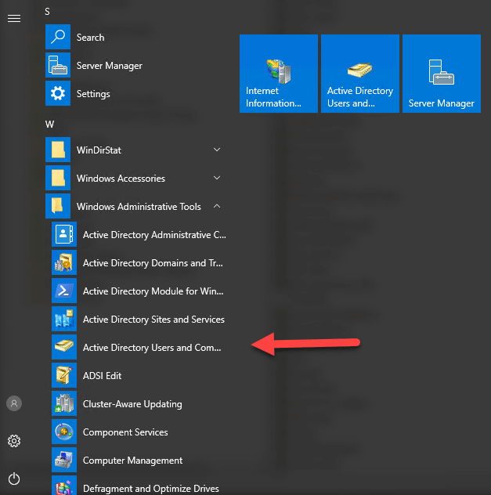491x495 pixels.
Task: Open the user account icon in left rail
Action: point(14,403)
